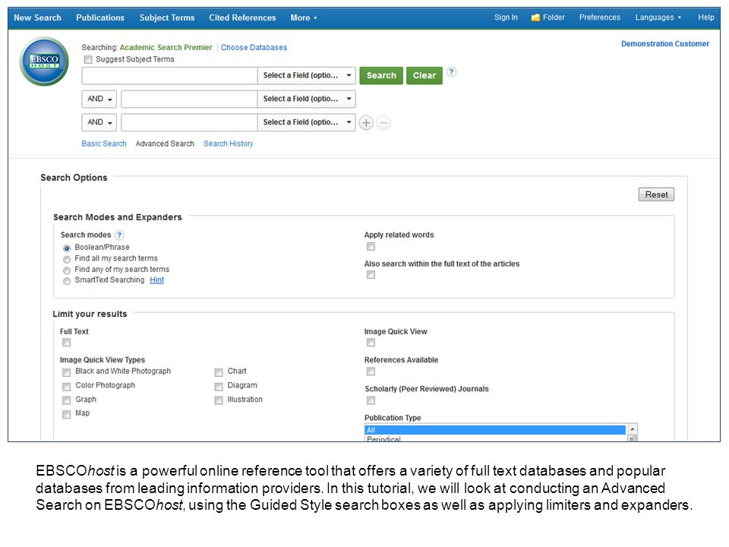Select All in Publication Type list
This screenshot has width=729, height=547.
[495, 430]
